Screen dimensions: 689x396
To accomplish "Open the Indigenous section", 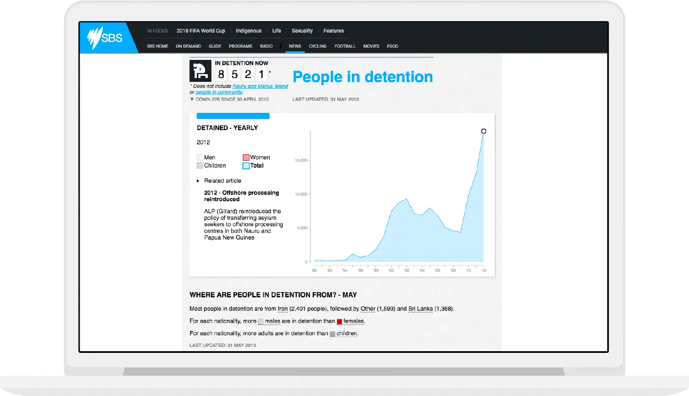I will click(248, 31).
